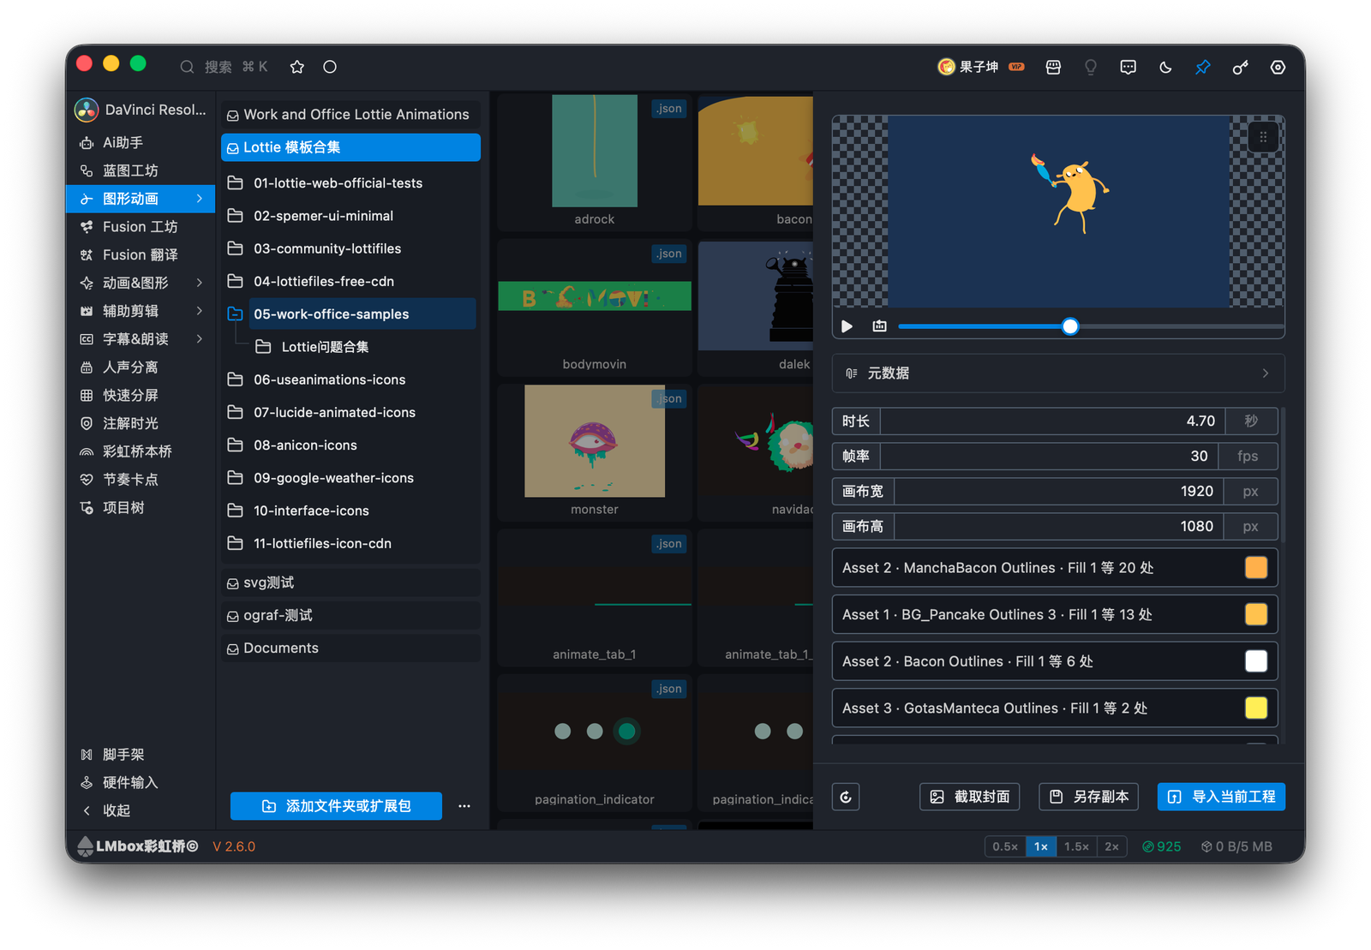
Task: Select the monster animation thumbnail
Action: (x=595, y=451)
